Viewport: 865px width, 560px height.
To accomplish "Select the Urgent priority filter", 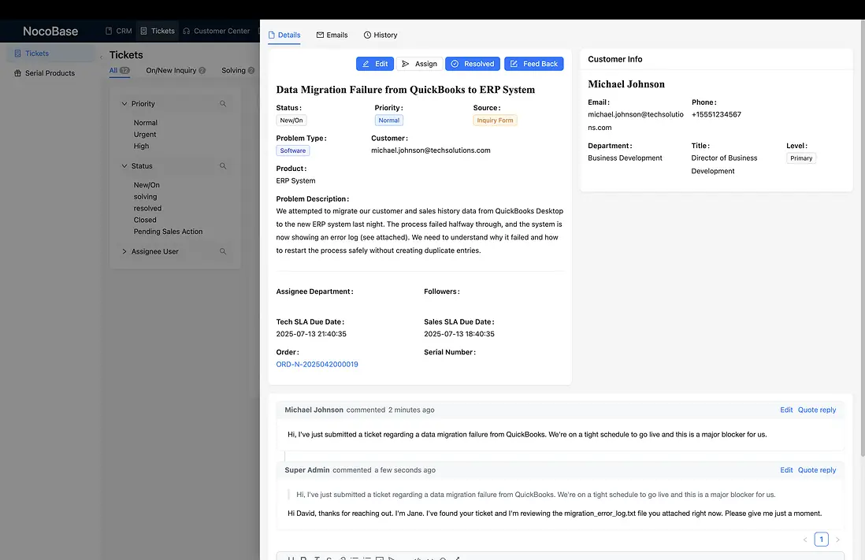I will pyautogui.click(x=145, y=134).
